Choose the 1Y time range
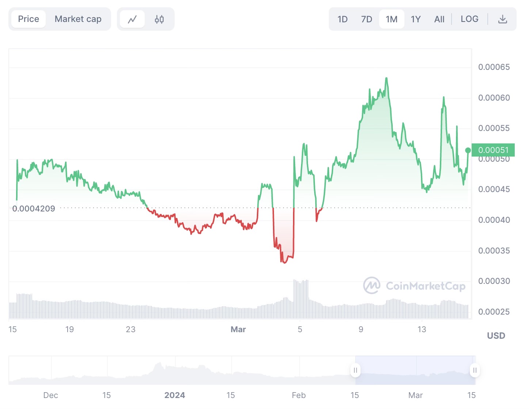This screenshot has width=529, height=409. [416, 19]
